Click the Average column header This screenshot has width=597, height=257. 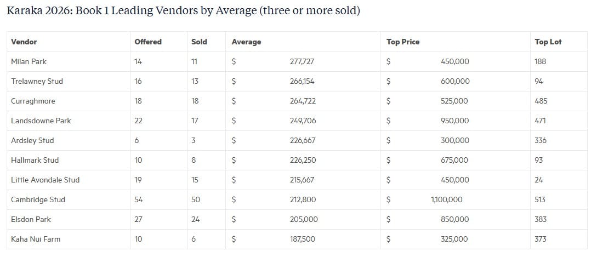coord(246,42)
